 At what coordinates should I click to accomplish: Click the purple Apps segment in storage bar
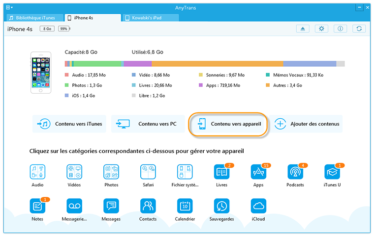click(138, 64)
